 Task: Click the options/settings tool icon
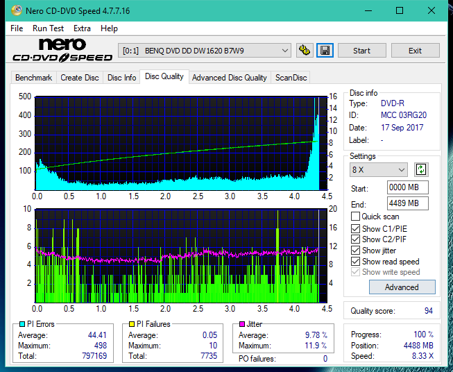305,51
